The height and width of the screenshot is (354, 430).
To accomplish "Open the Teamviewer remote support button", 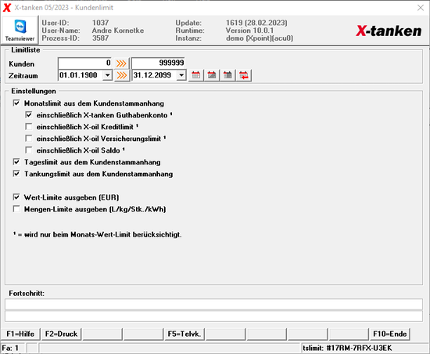I will [20, 30].
